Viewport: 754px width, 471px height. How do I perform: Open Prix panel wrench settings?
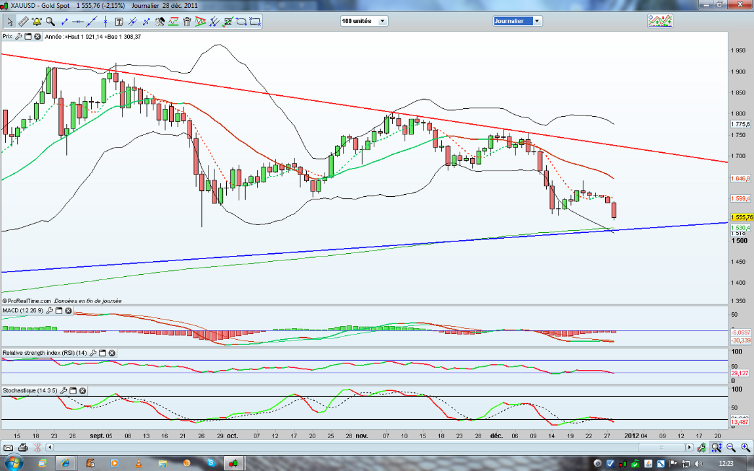tap(19, 37)
